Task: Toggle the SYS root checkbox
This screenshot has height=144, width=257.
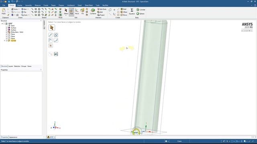Action: 4,24
